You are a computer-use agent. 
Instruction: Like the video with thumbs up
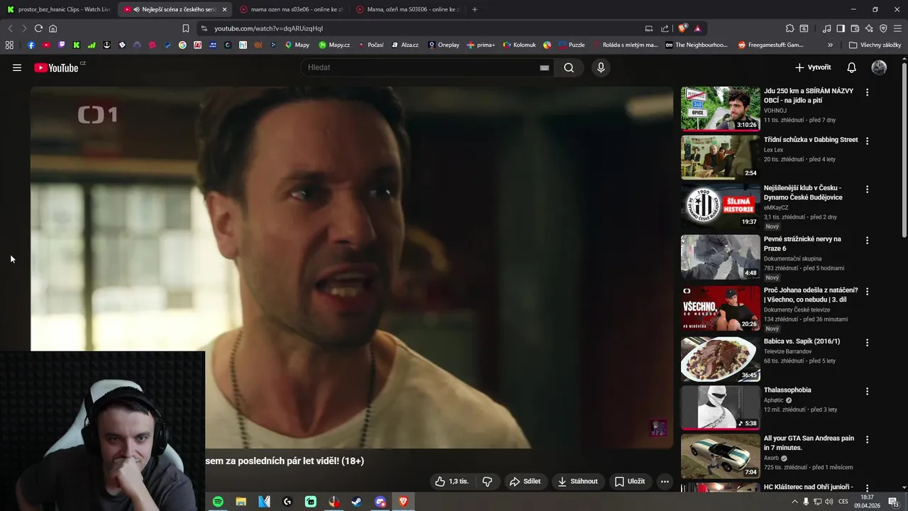tap(452, 481)
